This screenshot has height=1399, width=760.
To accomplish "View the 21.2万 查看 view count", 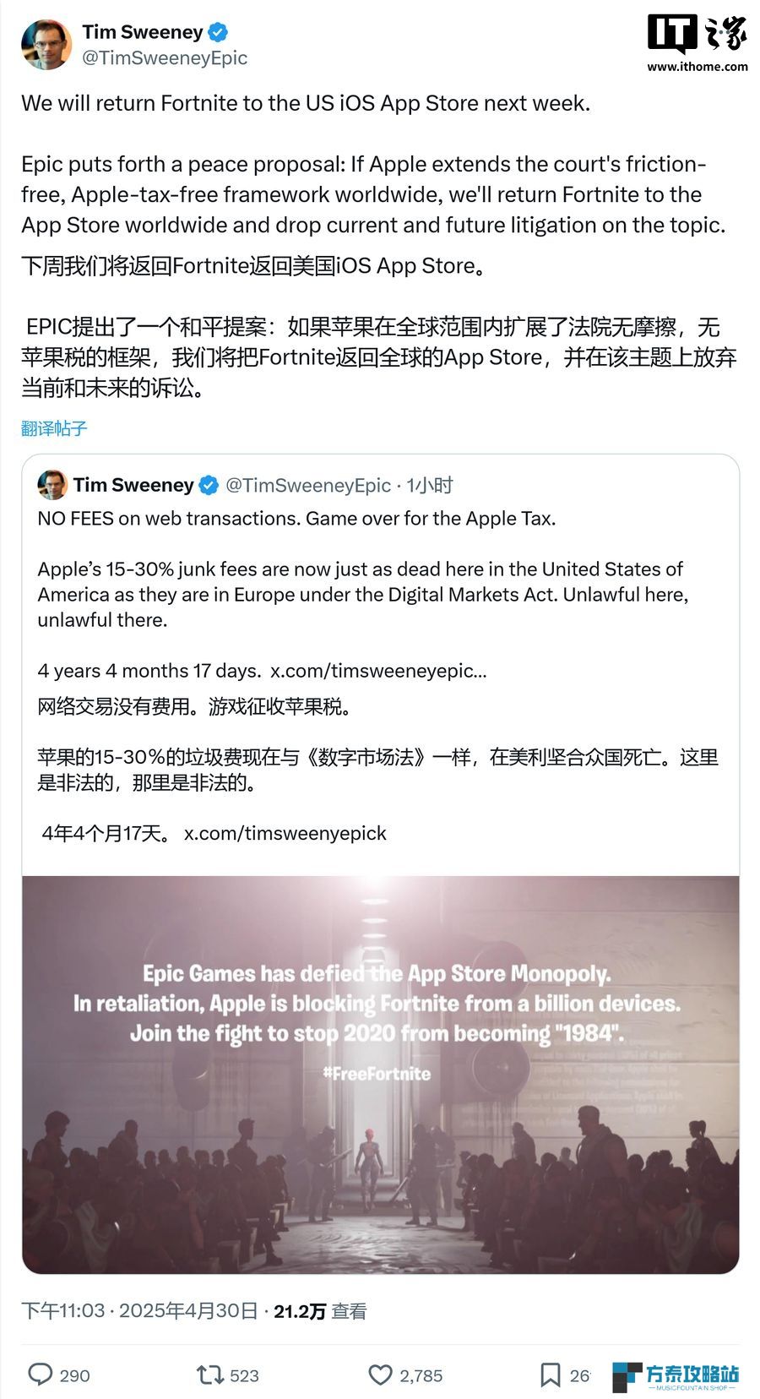I will click(x=320, y=1310).
